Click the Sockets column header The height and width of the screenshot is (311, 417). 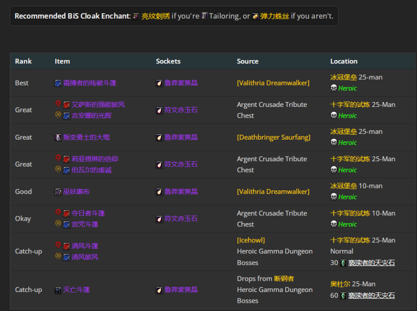click(168, 61)
